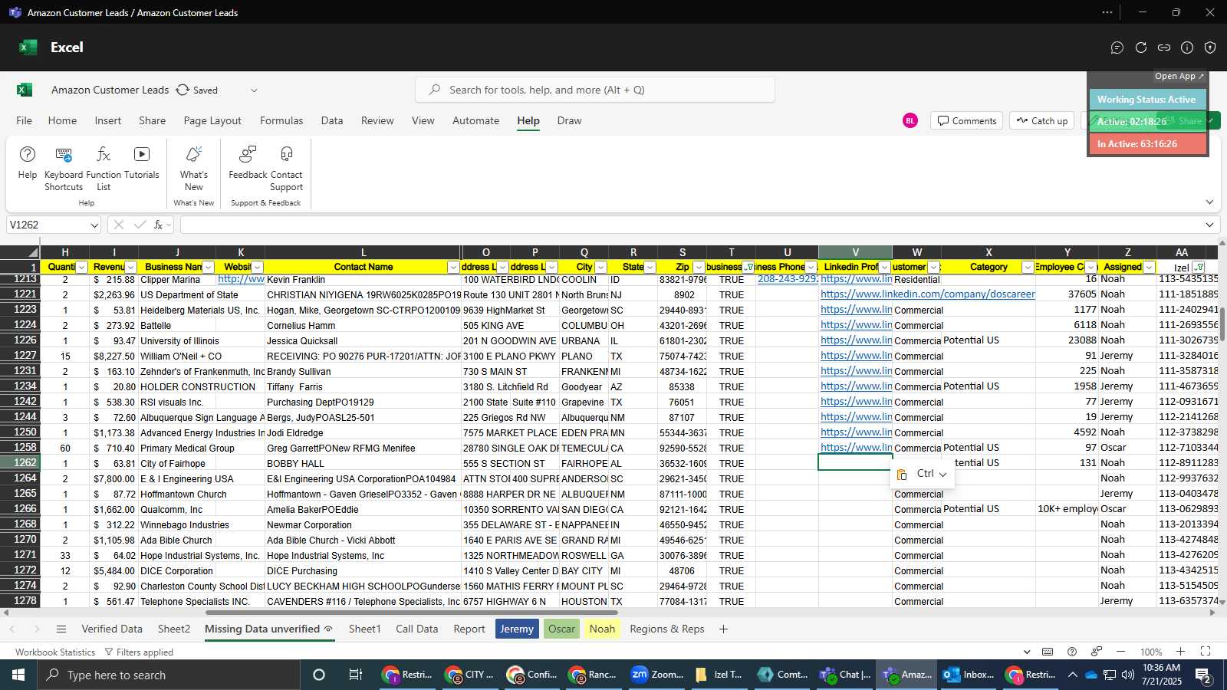Screen dimensions: 1227x690
Task: Click the shield security icon in header
Action: pos(1210,48)
